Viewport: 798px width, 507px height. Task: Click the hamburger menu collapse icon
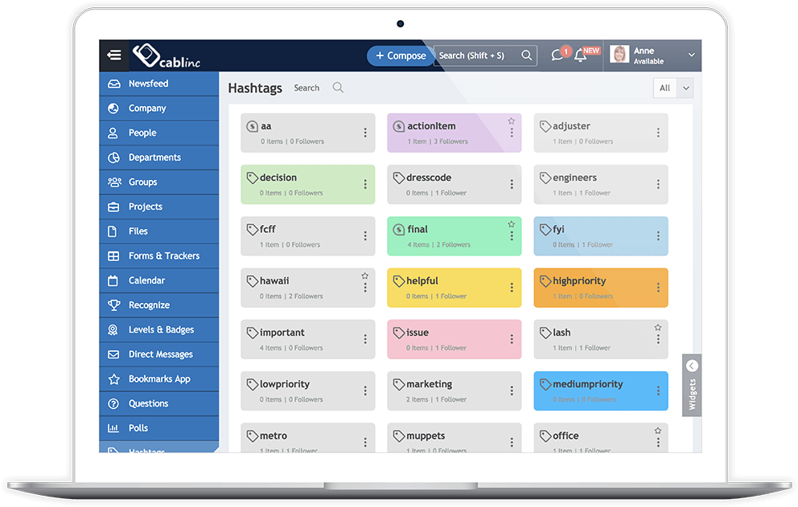(114, 55)
